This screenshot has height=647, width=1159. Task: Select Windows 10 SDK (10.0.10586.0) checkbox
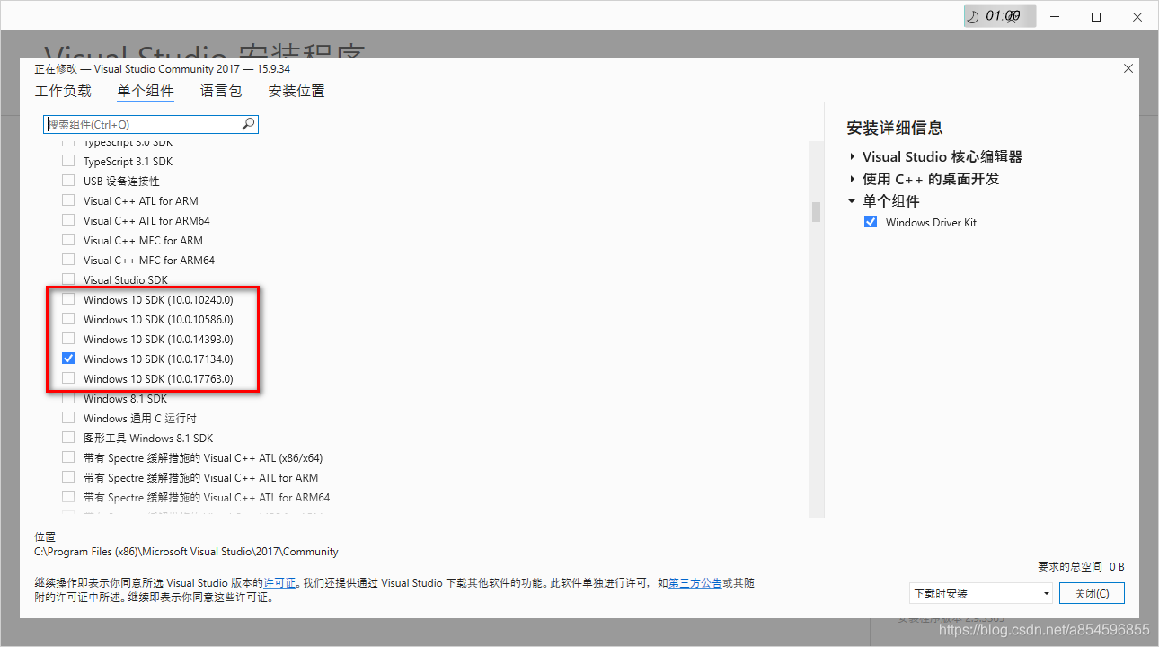pyautogui.click(x=68, y=319)
